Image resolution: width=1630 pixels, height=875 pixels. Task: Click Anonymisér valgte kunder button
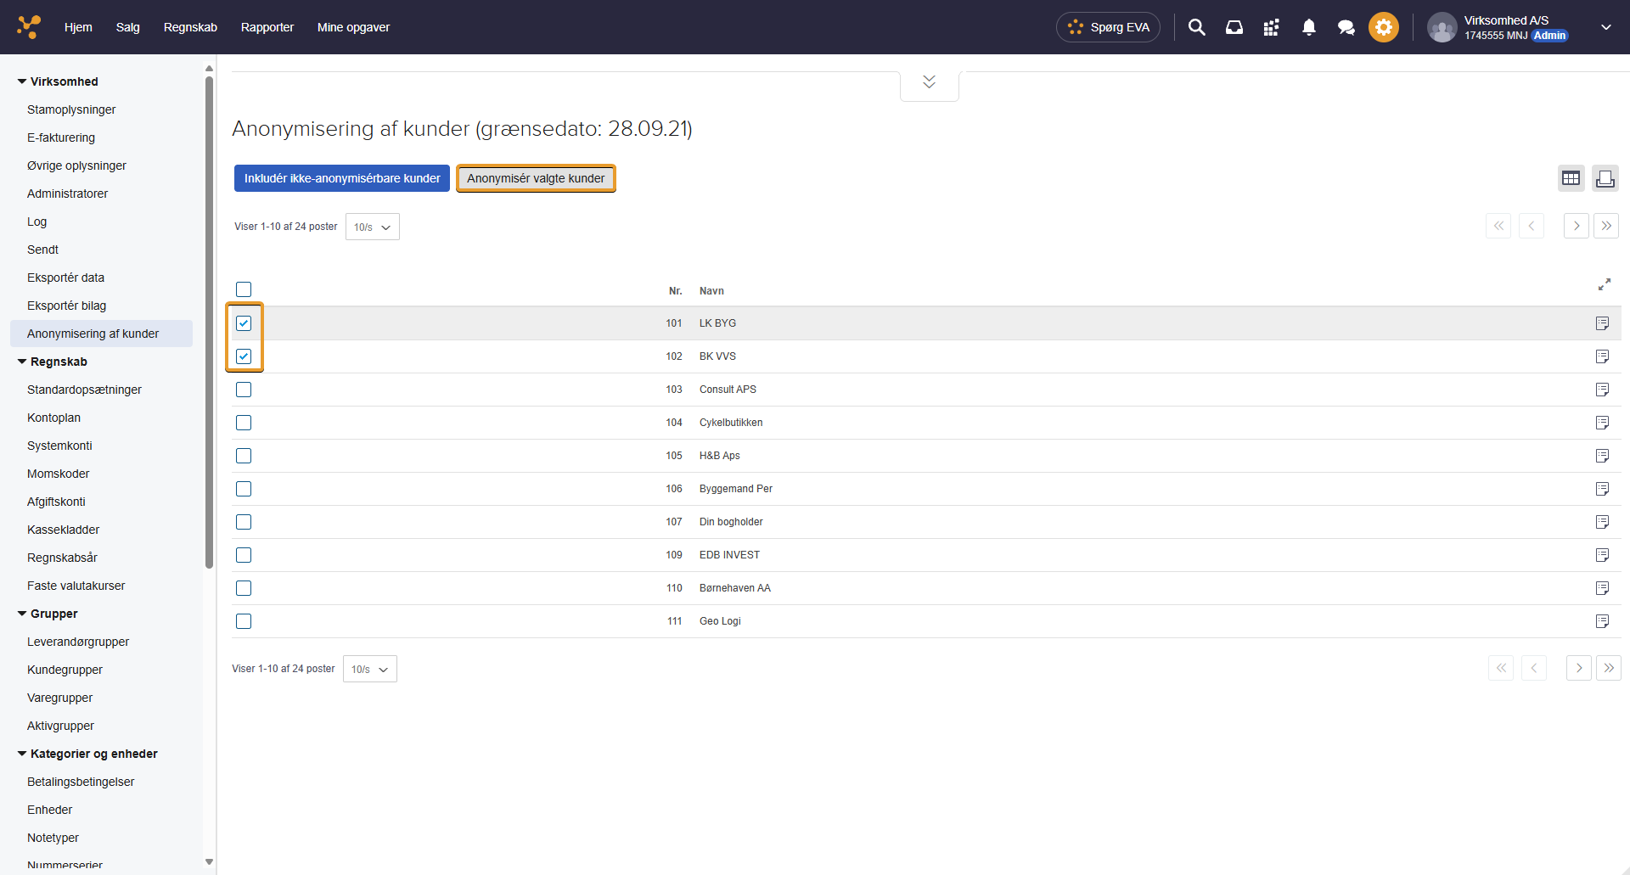(536, 178)
